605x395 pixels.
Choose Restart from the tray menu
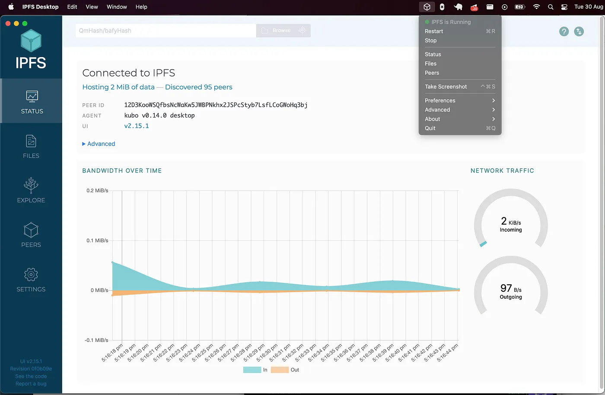coord(460,31)
